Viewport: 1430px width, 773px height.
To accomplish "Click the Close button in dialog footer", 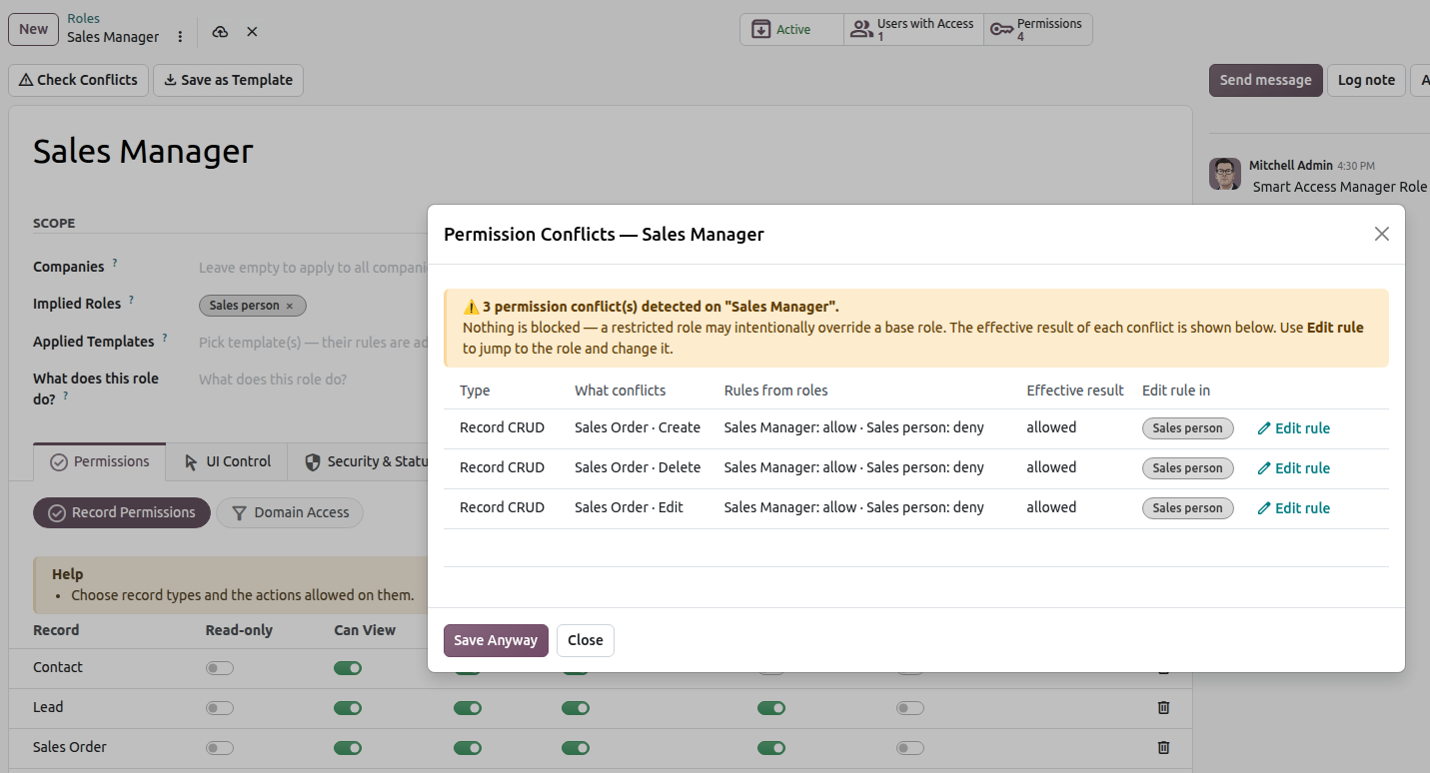I will (x=586, y=640).
